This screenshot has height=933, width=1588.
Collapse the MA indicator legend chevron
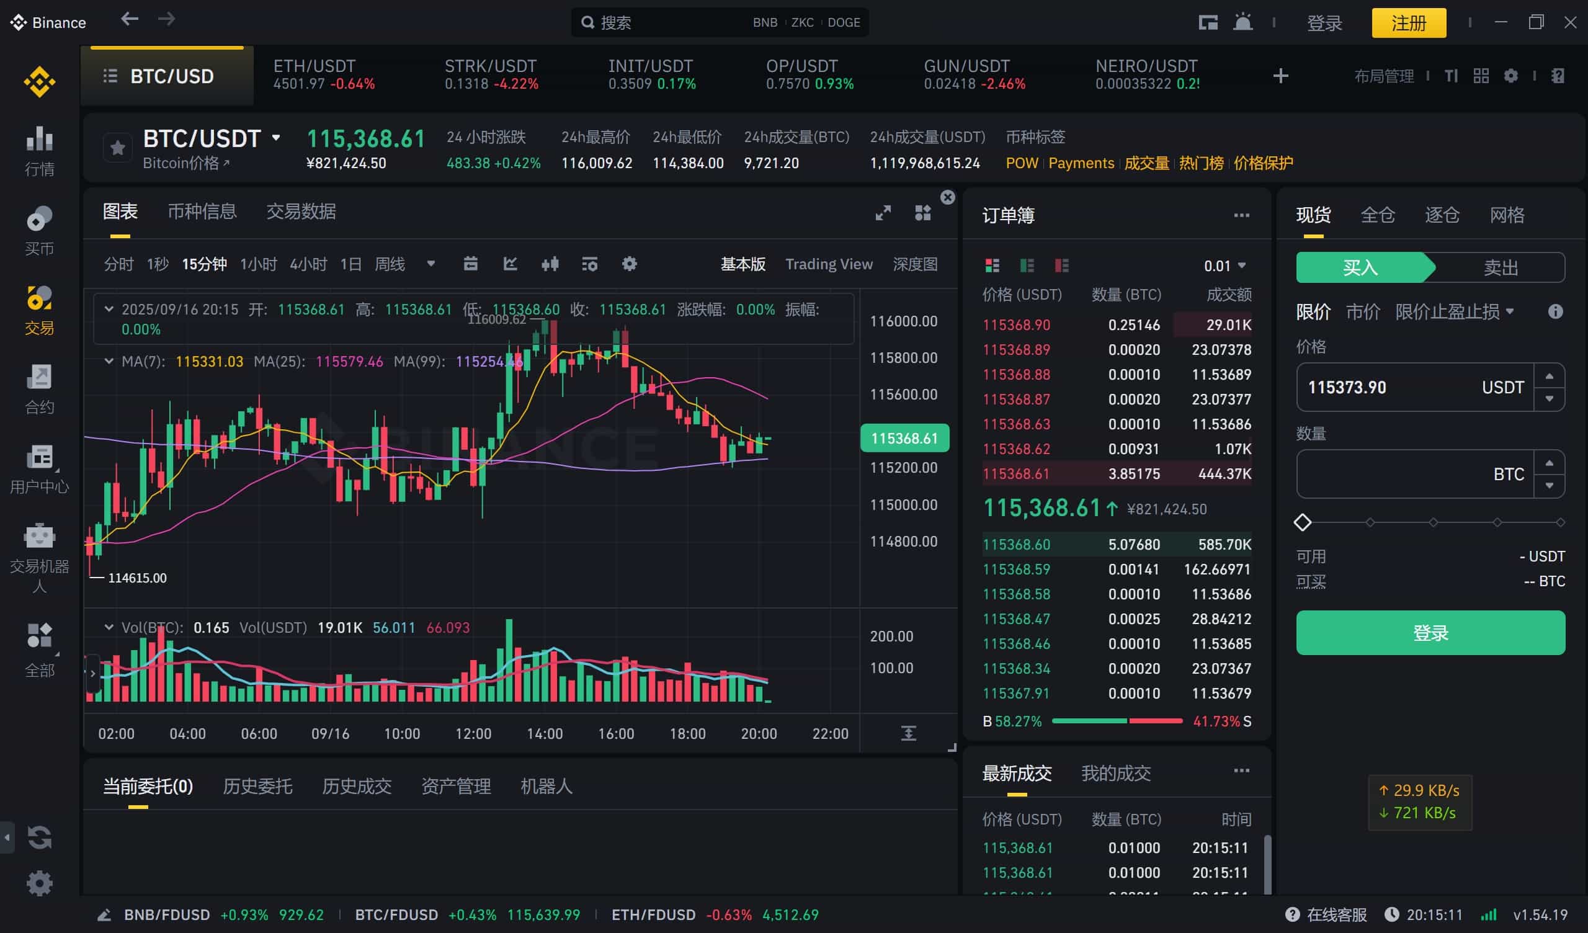click(109, 361)
